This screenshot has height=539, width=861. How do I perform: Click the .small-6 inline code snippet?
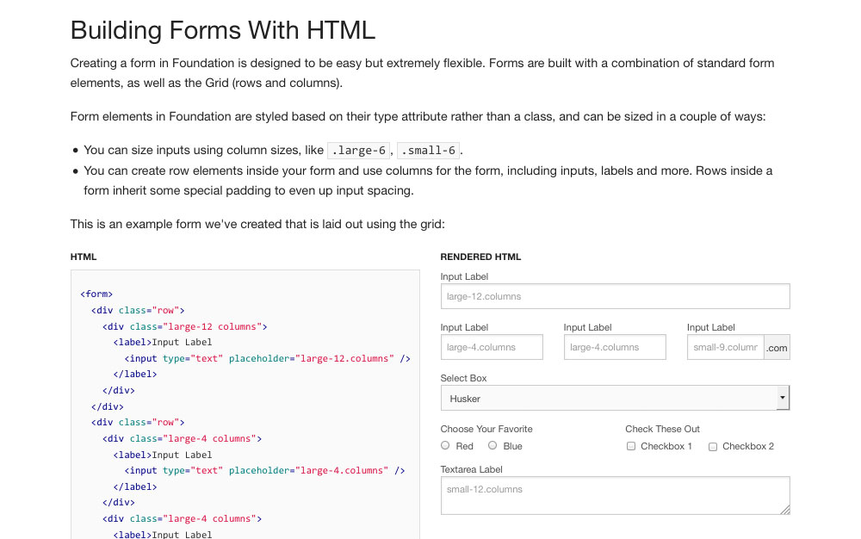(x=428, y=151)
